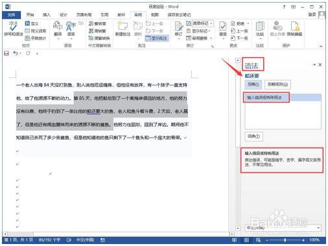Image resolution: width=328 pixels, height=246 pixels.
Task: Open 限制编辑 restrict editing
Action: pyautogui.click(x=294, y=28)
